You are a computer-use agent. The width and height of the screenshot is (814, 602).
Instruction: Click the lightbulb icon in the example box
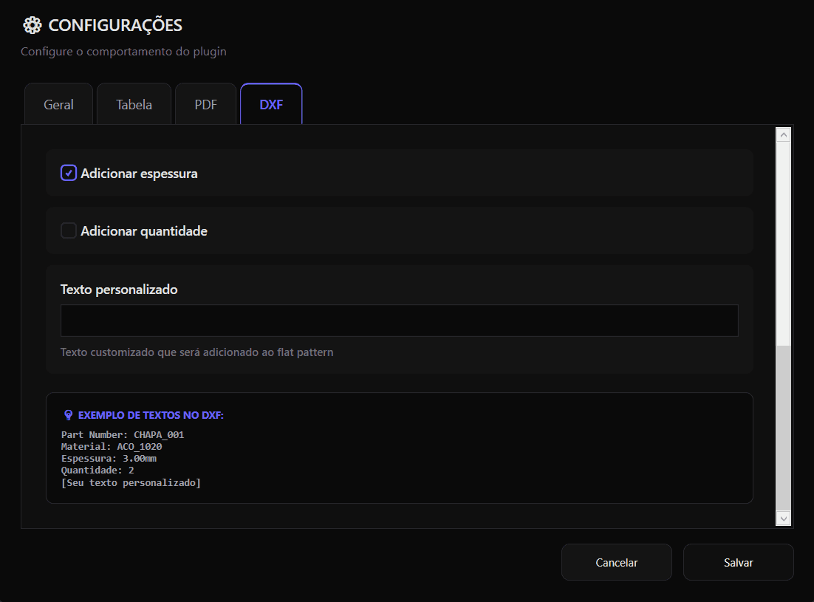click(69, 415)
